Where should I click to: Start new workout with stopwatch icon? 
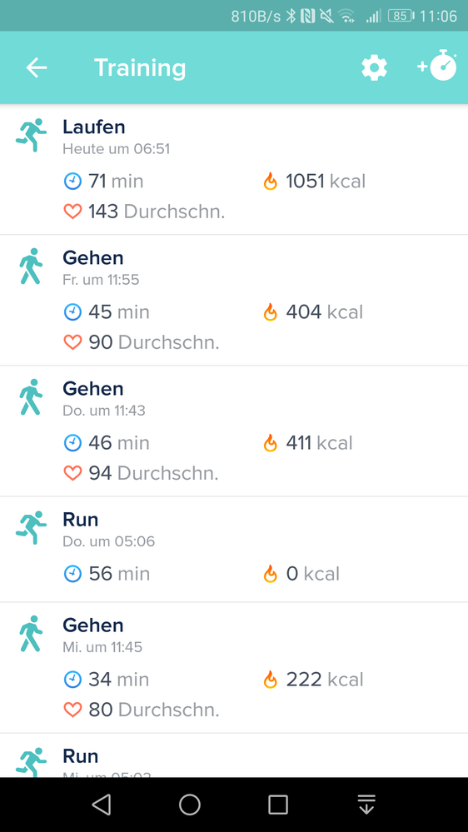coord(437,66)
